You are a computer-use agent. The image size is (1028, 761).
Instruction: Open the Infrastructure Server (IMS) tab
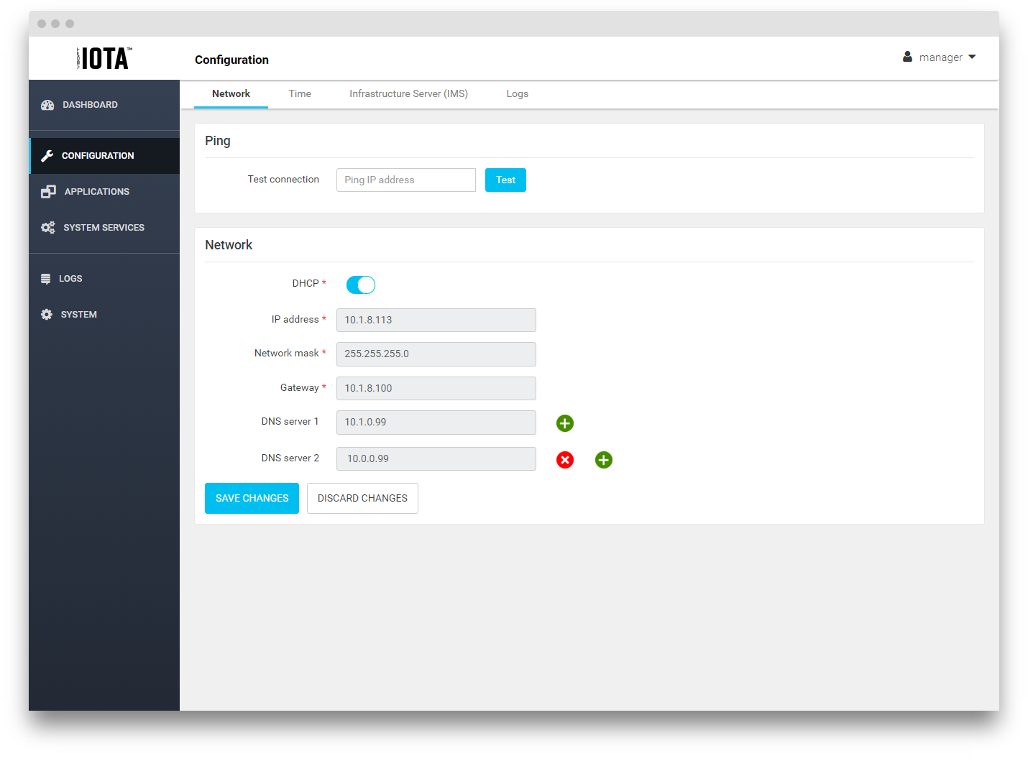pos(408,94)
